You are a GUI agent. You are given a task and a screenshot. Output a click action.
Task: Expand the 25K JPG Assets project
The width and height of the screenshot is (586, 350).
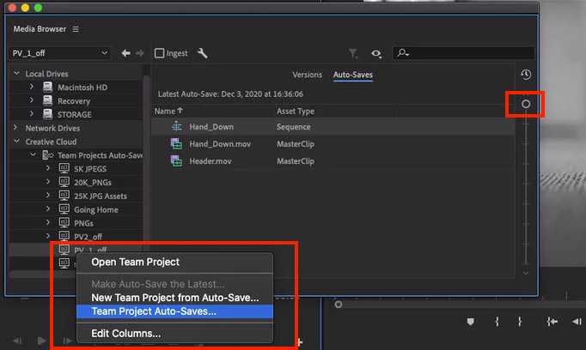tap(48, 195)
